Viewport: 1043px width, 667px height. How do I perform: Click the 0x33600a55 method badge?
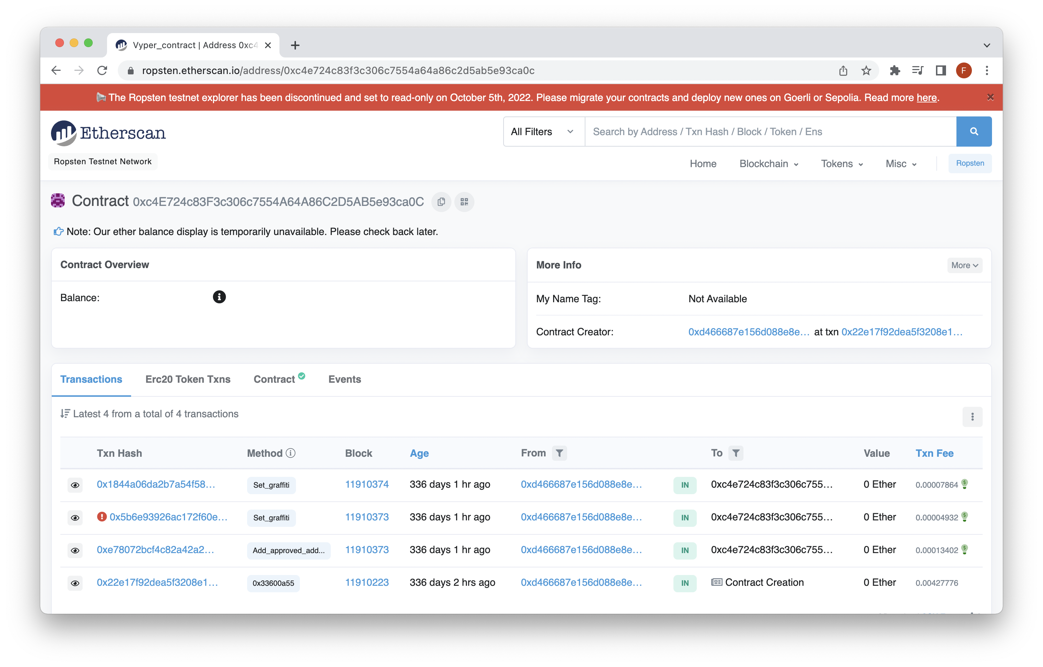[x=273, y=583]
